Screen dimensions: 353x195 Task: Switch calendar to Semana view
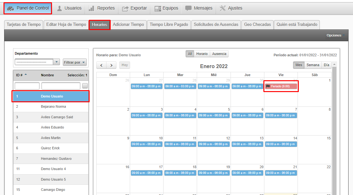pos(313,65)
